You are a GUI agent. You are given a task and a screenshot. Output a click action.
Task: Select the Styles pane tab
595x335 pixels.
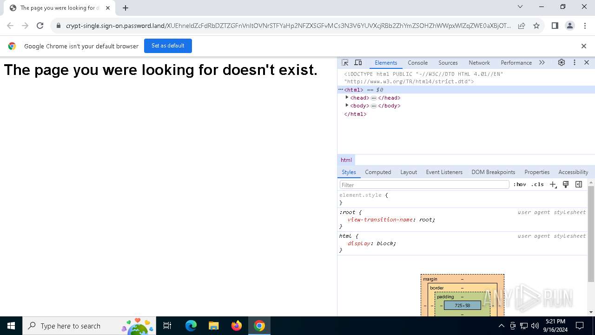coord(349,172)
